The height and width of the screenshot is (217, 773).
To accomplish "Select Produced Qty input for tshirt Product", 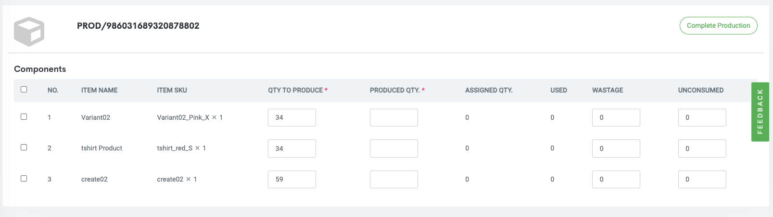I will [394, 148].
